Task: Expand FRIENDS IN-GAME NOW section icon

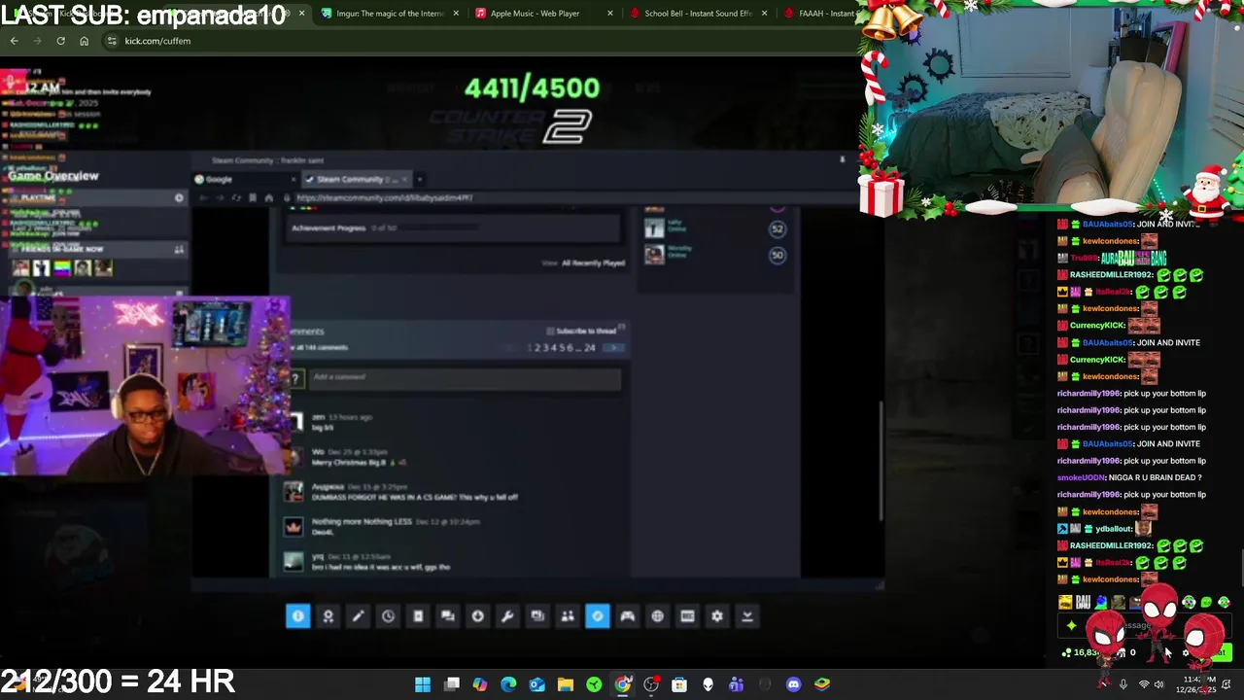Action: point(179,250)
